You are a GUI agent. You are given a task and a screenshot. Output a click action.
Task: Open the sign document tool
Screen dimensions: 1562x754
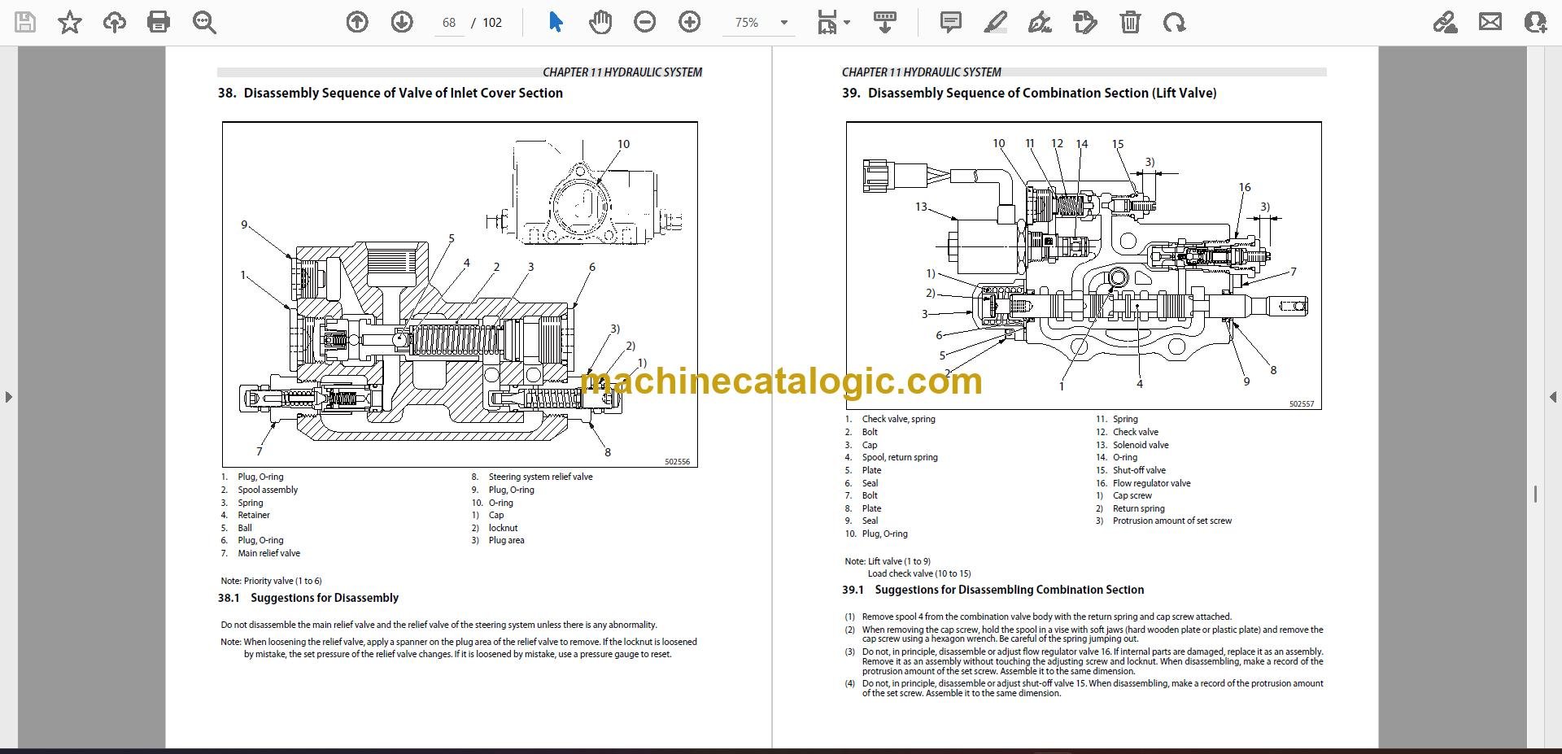[1040, 22]
